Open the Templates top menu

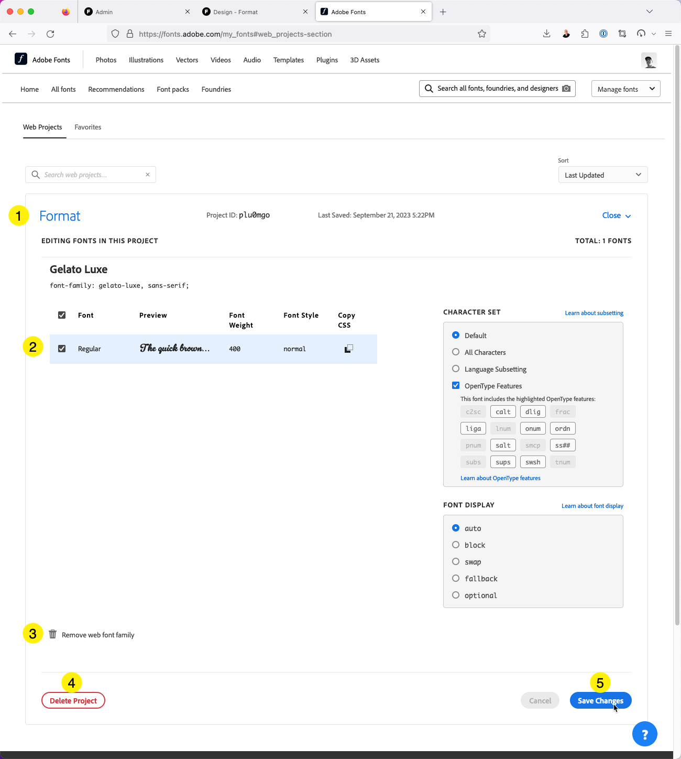[x=289, y=60]
